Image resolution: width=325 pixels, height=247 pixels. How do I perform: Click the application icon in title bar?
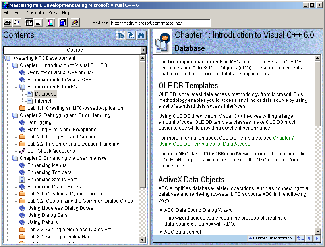coord(5,5)
